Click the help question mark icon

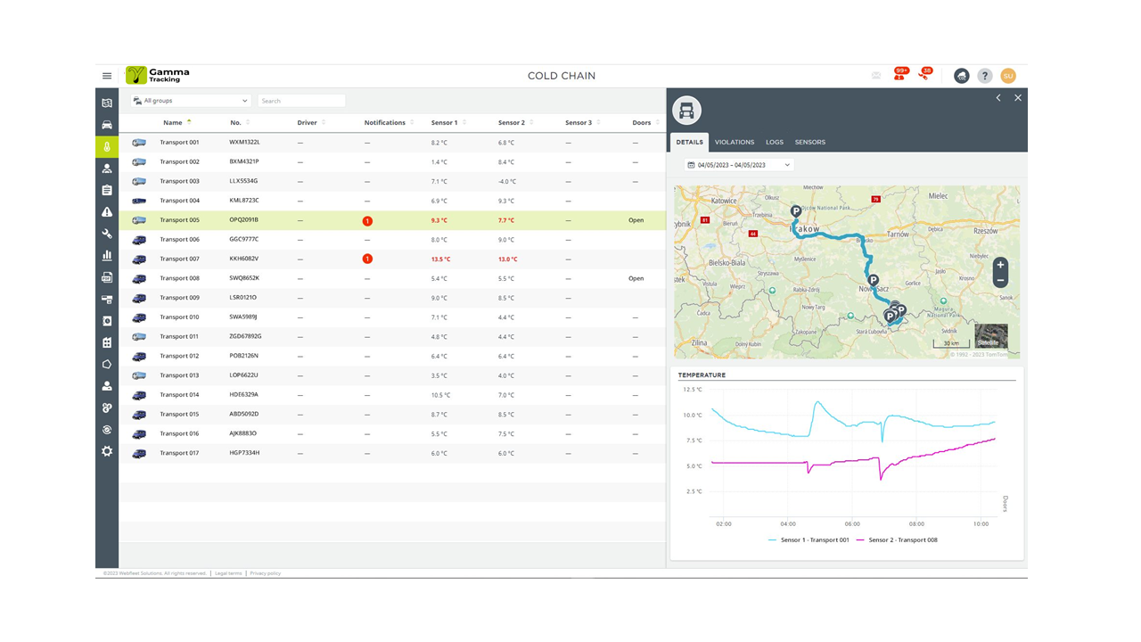pyautogui.click(x=984, y=76)
